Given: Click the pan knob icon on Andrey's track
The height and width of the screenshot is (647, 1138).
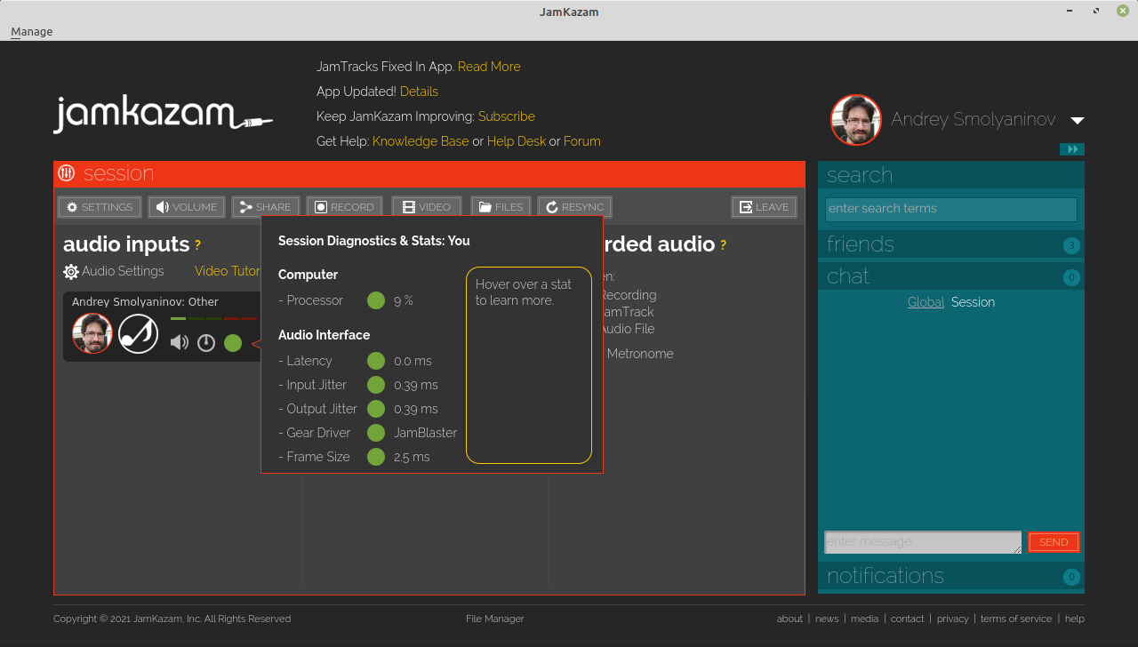Looking at the screenshot, I should pos(206,342).
